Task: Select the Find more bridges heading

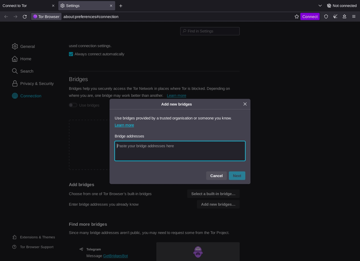Action: [x=88, y=224]
